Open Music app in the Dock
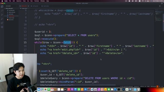Screen dimensions: 164x92 click(x=69, y=89)
